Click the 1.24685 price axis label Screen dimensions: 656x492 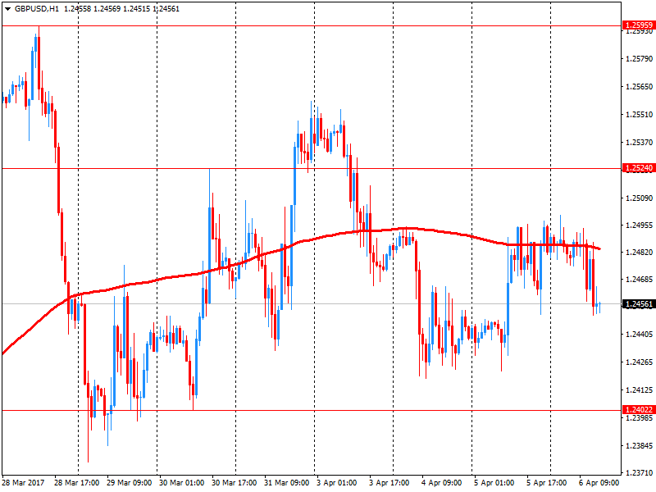point(639,279)
